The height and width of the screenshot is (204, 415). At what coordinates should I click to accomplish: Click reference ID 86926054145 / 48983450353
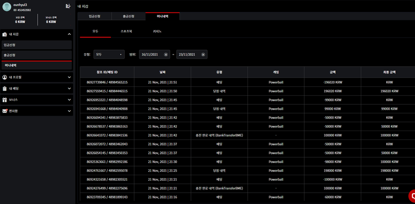coord(107,153)
